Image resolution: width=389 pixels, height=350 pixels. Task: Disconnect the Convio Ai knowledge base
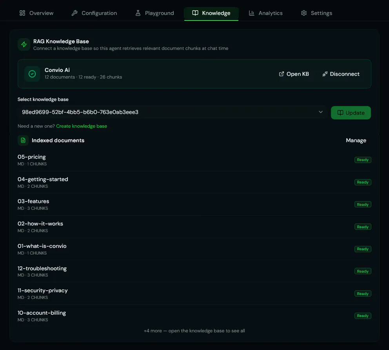coord(341,74)
